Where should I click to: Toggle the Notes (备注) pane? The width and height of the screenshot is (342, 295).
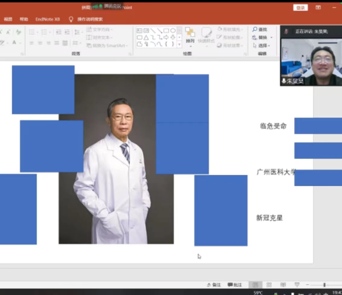coord(214,285)
